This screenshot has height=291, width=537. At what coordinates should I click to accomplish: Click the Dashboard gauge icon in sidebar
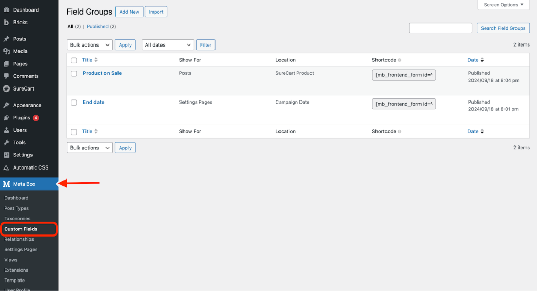click(x=6, y=10)
